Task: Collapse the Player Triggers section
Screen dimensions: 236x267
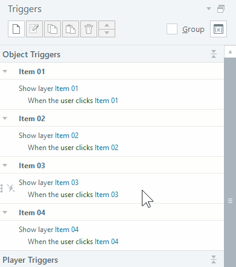Action: click(x=214, y=260)
